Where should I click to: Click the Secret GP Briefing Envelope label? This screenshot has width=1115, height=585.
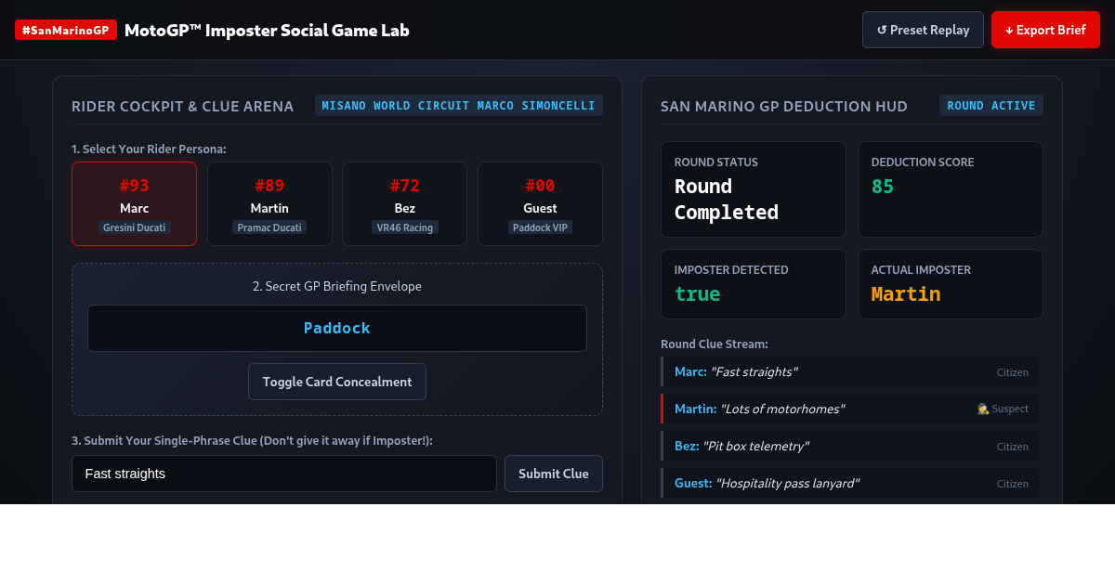click(x=337, y=286)
